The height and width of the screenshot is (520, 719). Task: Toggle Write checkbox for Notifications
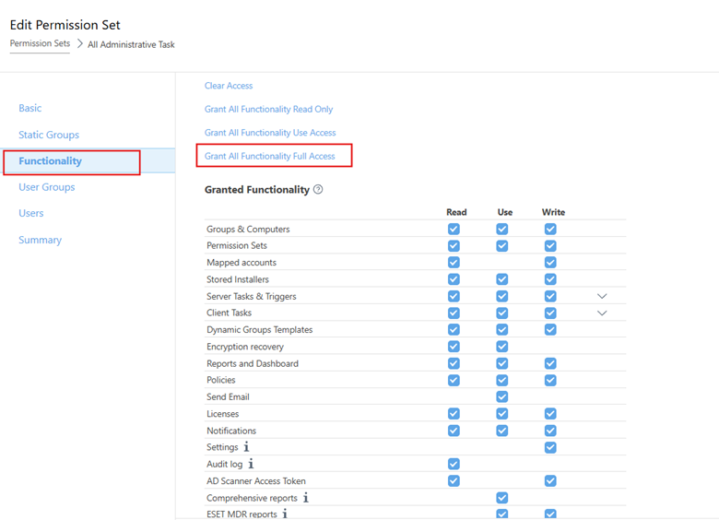[x=550, y=431]
